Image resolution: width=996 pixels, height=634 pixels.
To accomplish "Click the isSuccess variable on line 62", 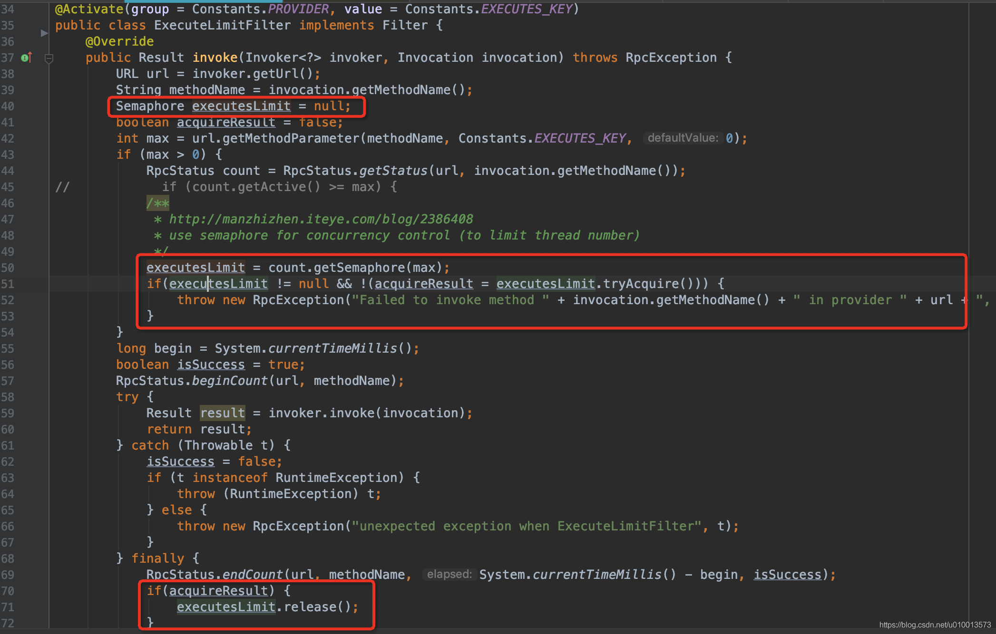I will point(180,461).
